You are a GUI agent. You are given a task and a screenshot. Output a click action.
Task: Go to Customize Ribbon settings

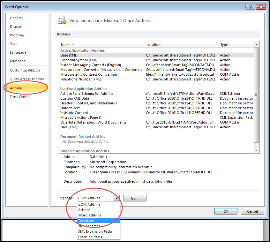25,70
